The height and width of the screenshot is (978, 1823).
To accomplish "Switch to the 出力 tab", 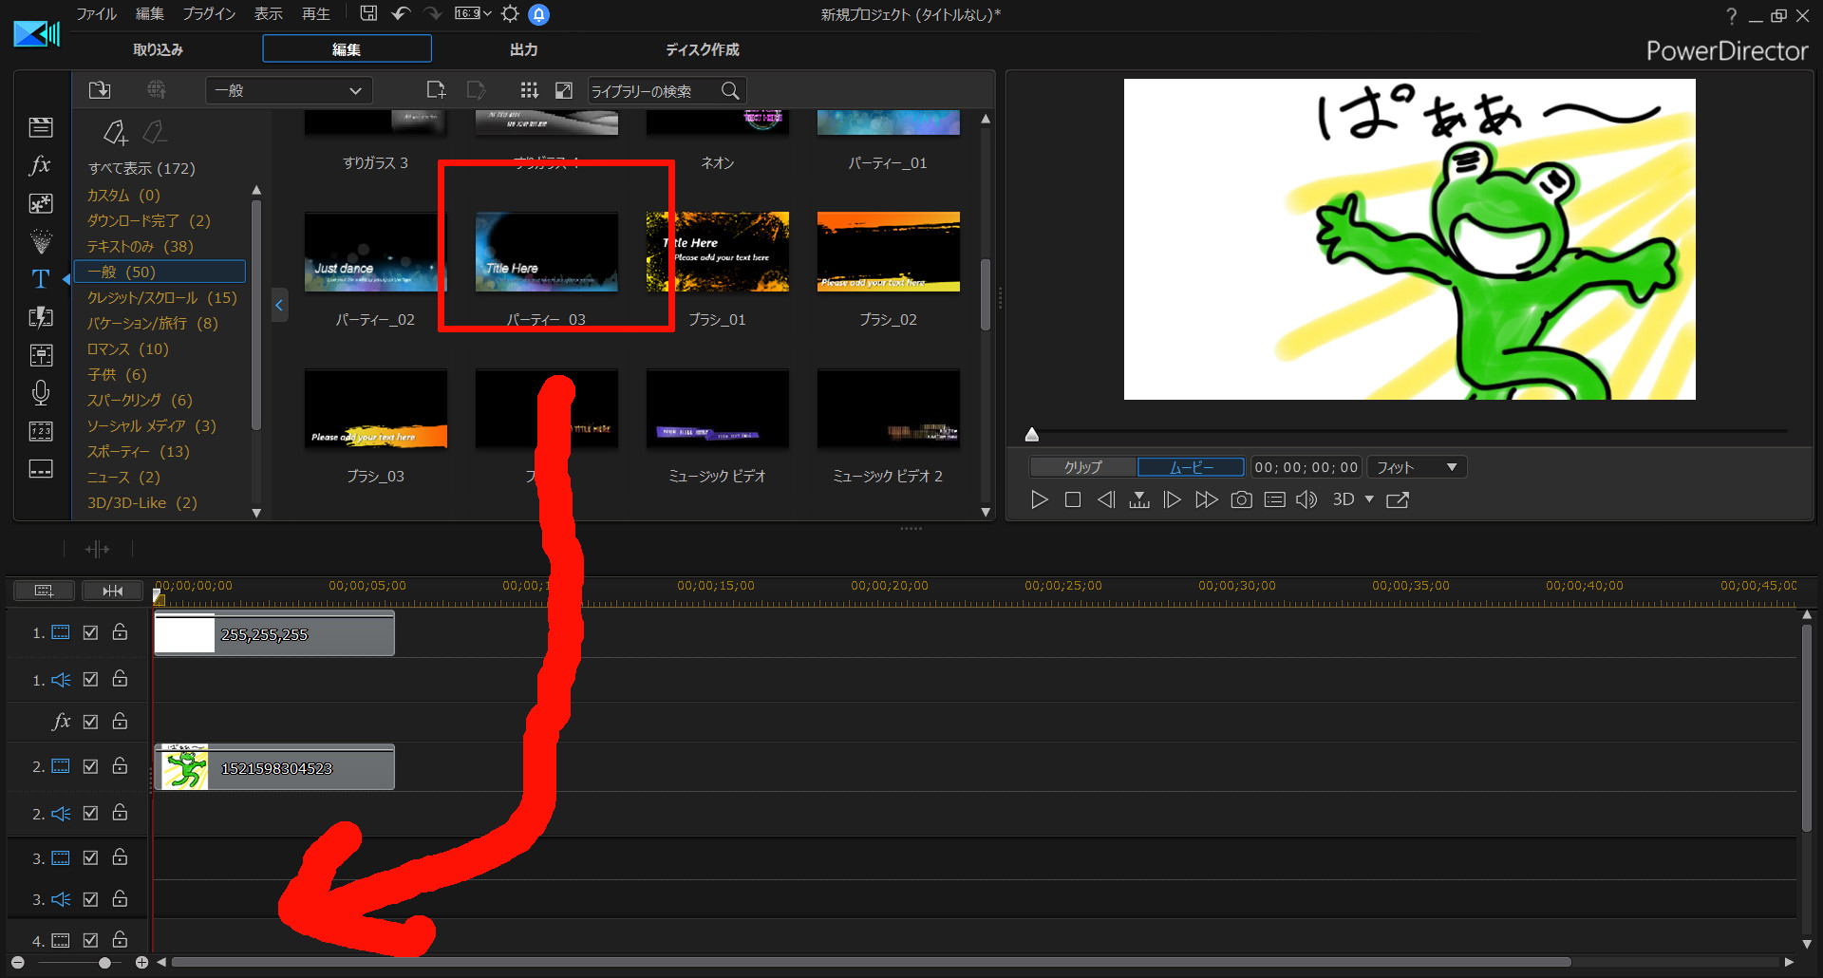I will pos(523,49).
